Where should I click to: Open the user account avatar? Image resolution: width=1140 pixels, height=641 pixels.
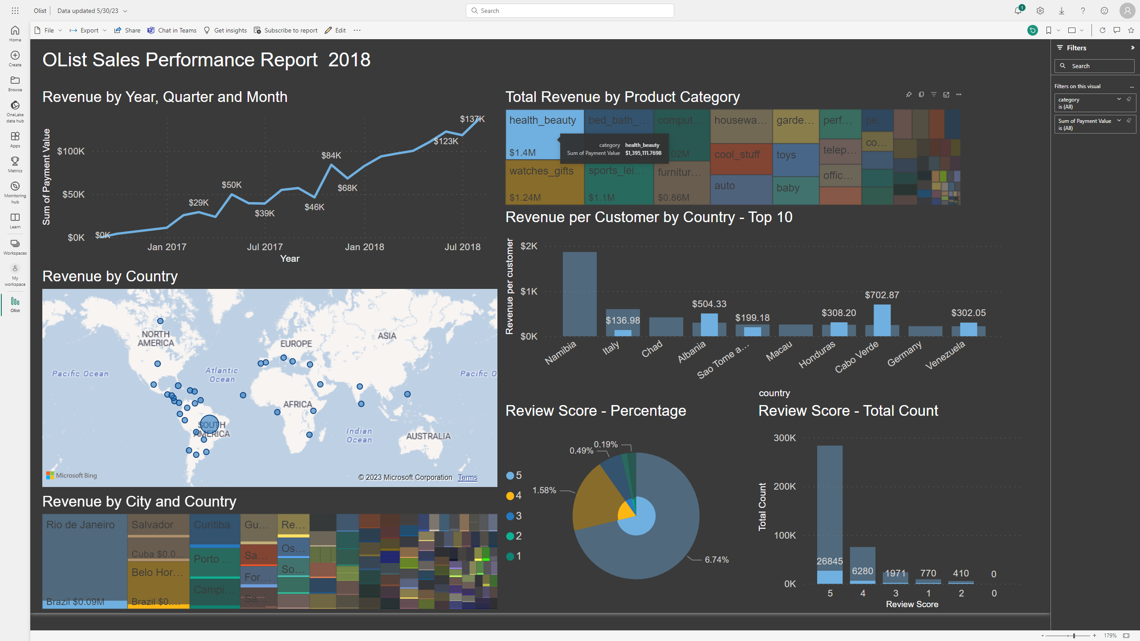(1128, 11)
